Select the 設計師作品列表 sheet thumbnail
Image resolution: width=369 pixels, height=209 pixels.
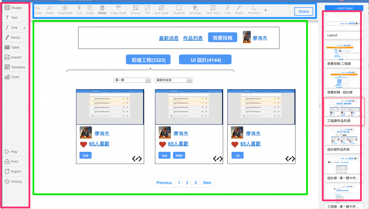343,140
